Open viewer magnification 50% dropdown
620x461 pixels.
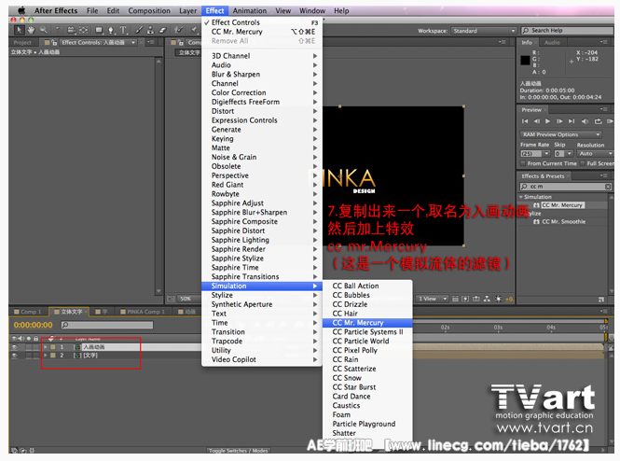pyautogui.click(x=189, y=299)
